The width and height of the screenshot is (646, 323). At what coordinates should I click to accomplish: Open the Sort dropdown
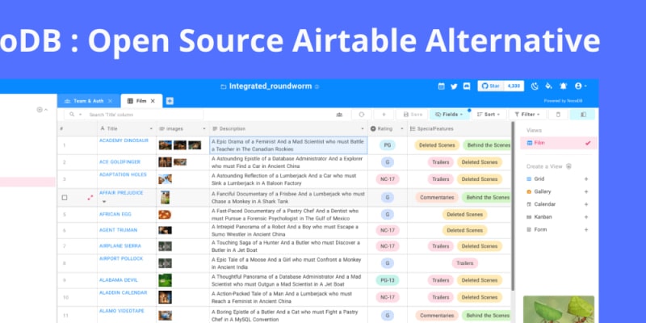pos(489,115)
